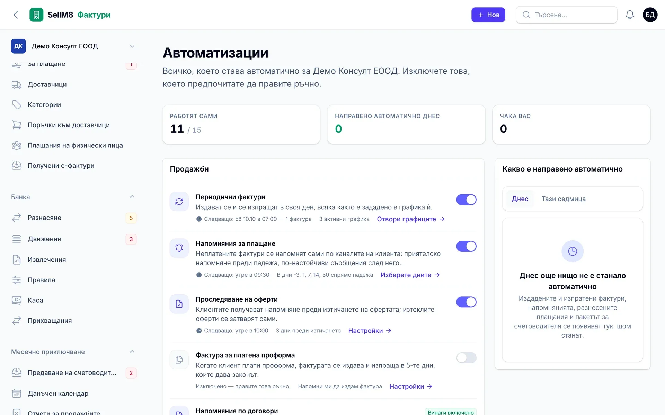Disable the Периодични фактури toggle
665x415 pixels.
(x=466, y=200)
